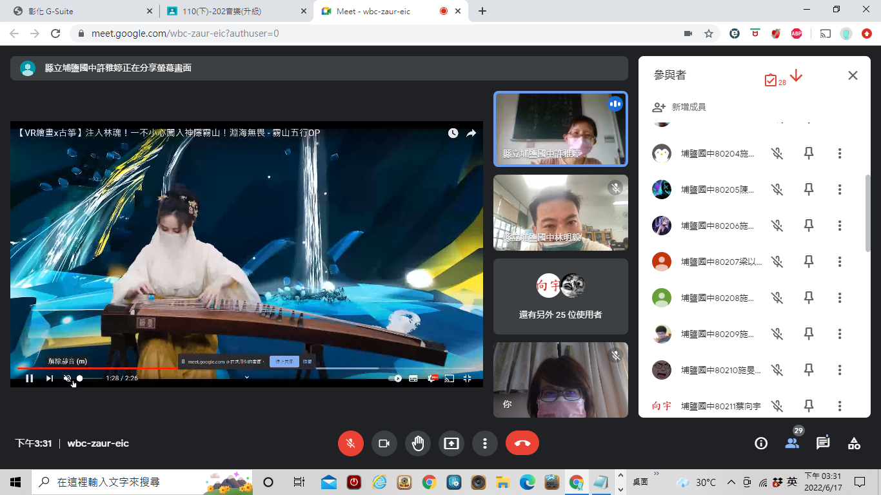The image size is (881, 495).
Task: Toggle the participants panel icon showing 29
Action: [792, 443]
